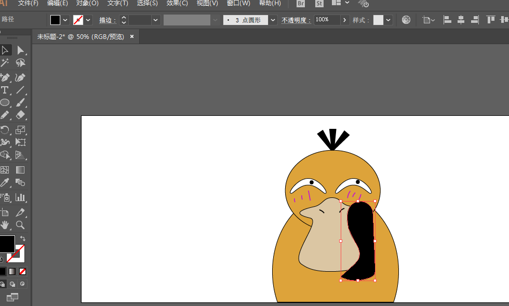Image resolution: width=509 pixels, height=306 pixels.
Task: Change the screen mode button
Action: pos(12,297)
